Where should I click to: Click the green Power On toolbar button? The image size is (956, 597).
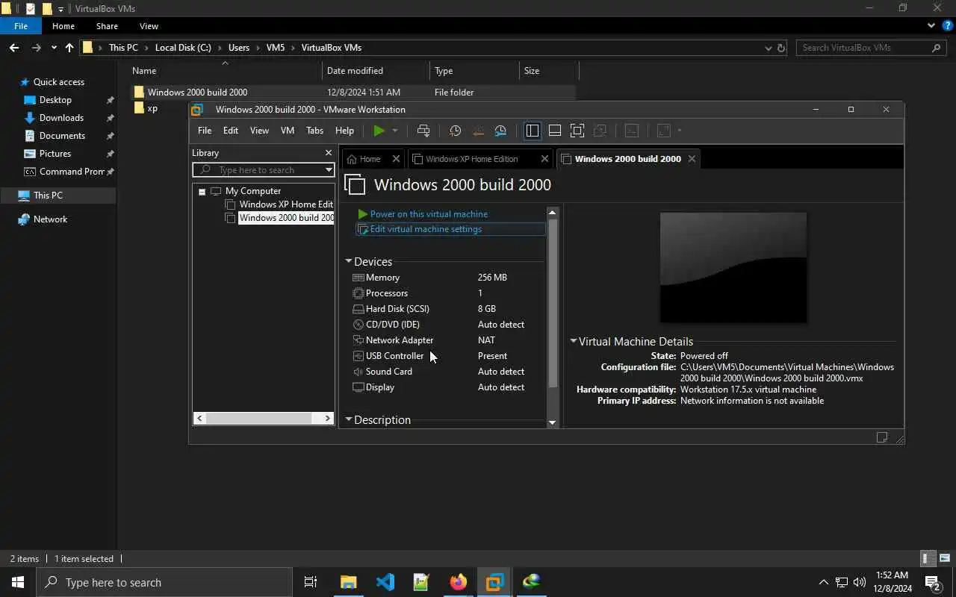point(379,131)
